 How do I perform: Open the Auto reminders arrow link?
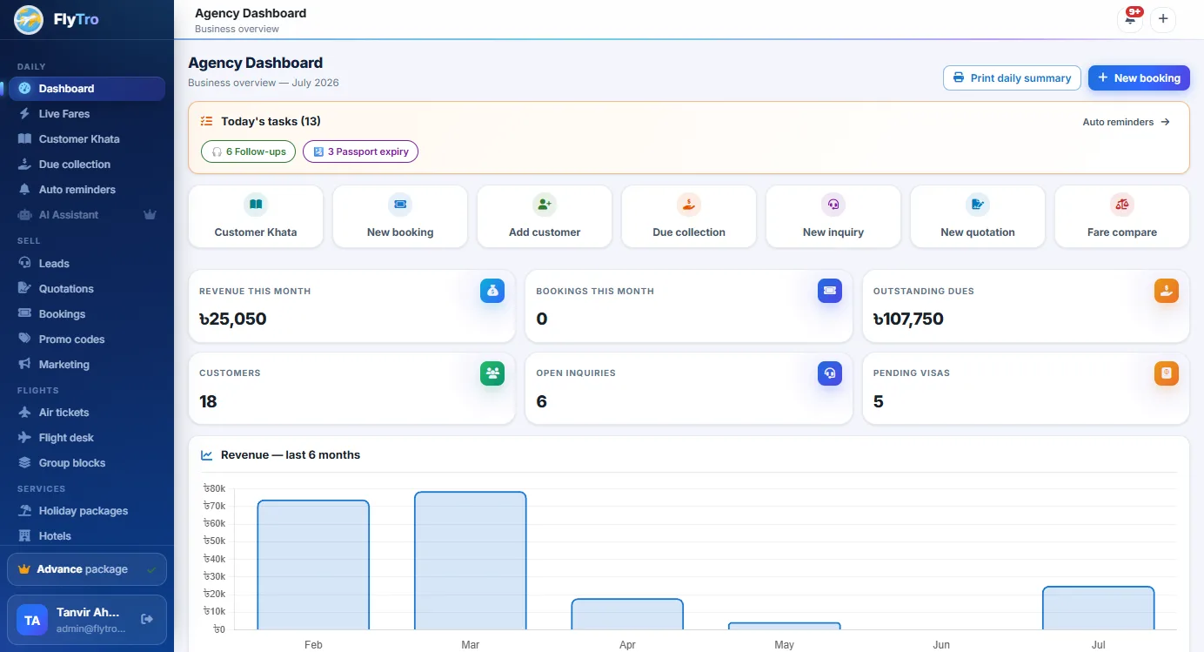point(1126,122)
